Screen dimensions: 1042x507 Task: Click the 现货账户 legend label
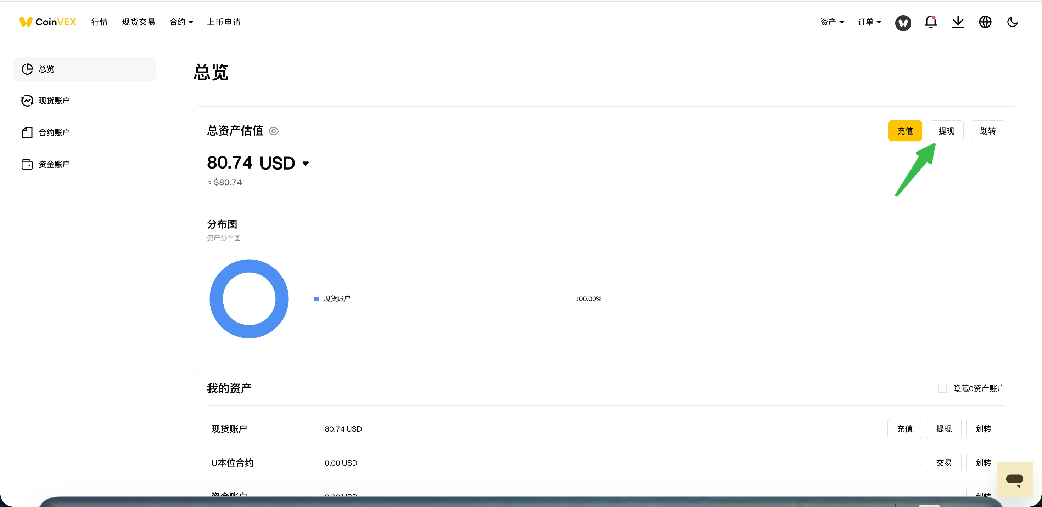[337, 298]
